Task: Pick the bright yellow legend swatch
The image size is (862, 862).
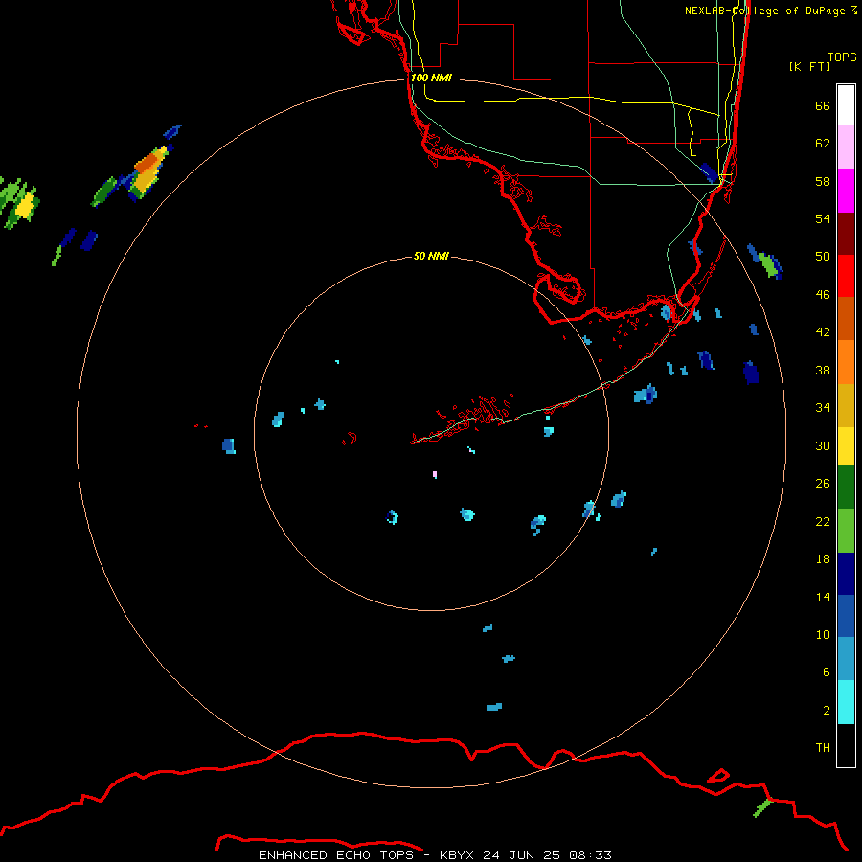Action: click(x=846, y=446)
